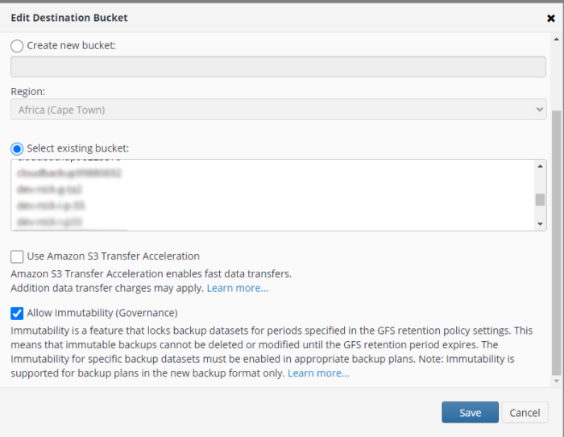Close the Edit Destination Bucket dialog
Screen dimensions: 564x437
550,17
